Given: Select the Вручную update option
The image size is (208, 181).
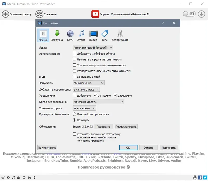Looking at the screenshot, I should click(74, 120).
